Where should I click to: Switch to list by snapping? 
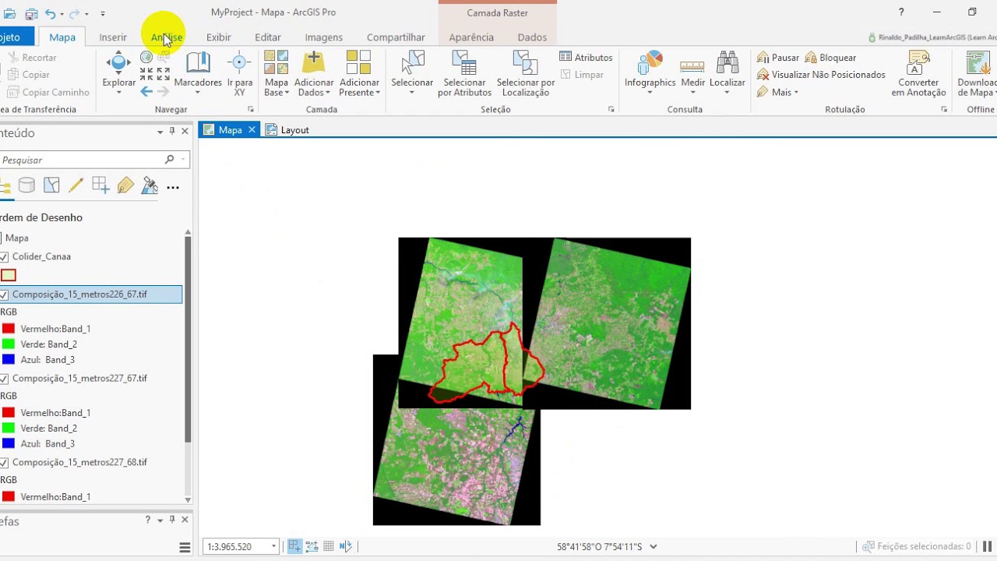coord(100,185)
